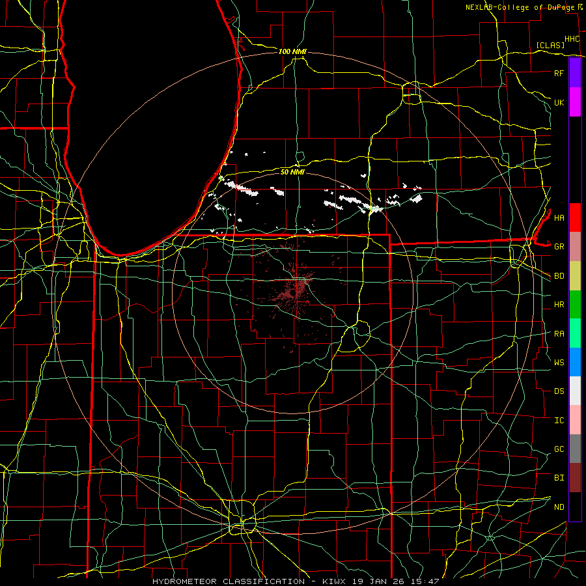This screenshot has height=586, width=586.
Task: Click the HA legend label
Action: (559, 217)
